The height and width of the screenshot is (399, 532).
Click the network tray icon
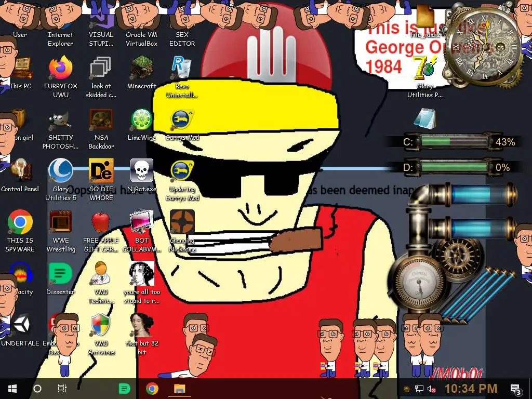tap(419, 389)
